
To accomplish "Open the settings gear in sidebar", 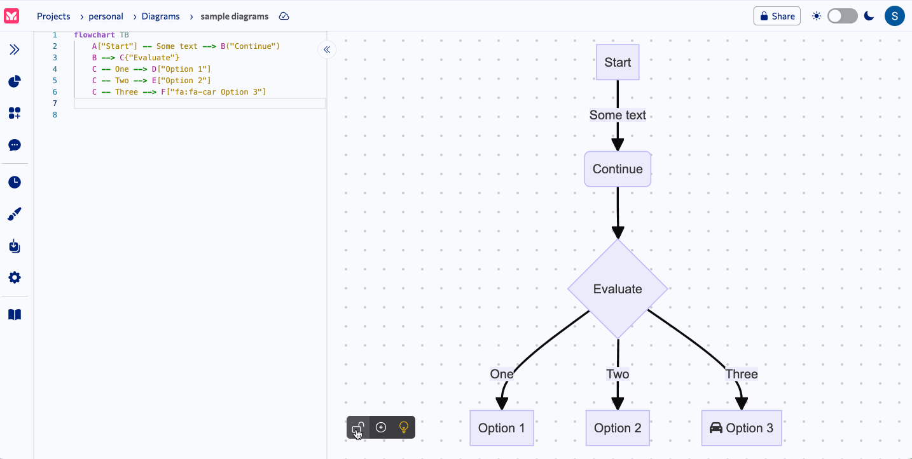I will [x=14, y=277].
